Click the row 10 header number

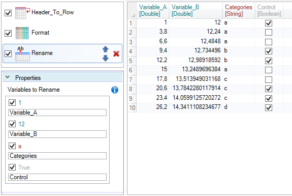[132, 108]
